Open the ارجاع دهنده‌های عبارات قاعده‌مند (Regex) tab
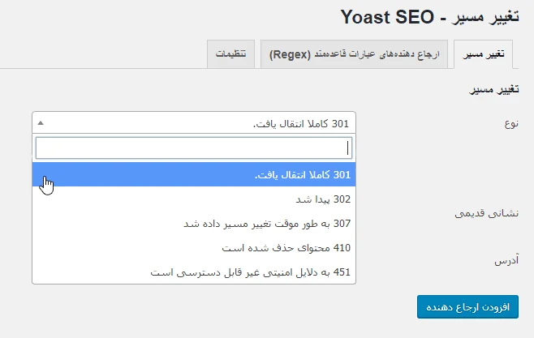Screen dimensions: 534x338 point(354,54)
